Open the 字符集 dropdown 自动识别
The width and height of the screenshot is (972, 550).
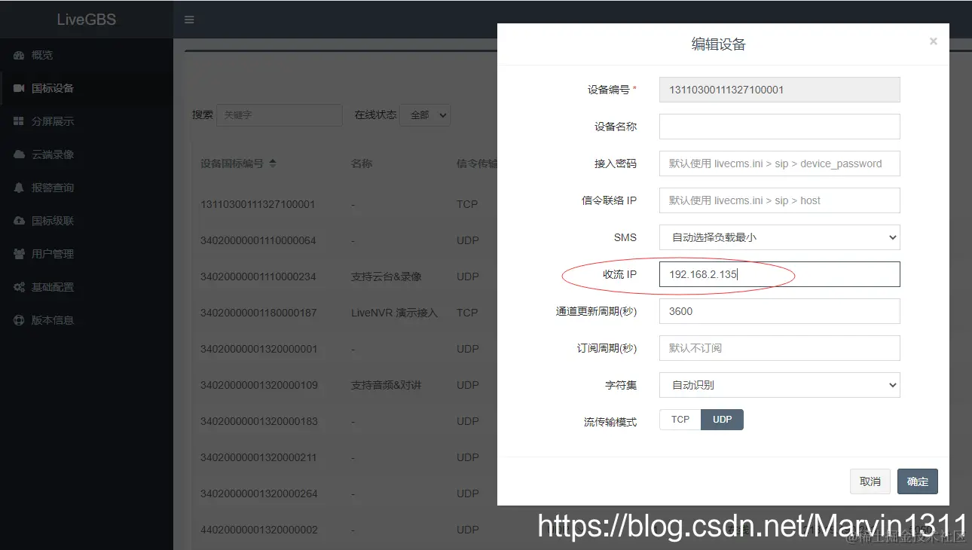pos(780,385)
